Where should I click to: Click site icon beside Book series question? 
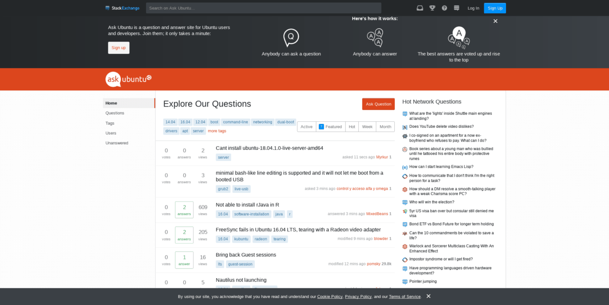[x=404, y=149]
